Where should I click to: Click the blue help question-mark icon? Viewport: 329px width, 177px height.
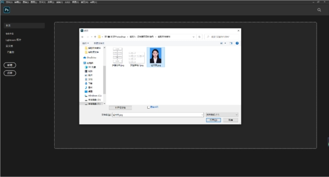[x=237, y=43]
